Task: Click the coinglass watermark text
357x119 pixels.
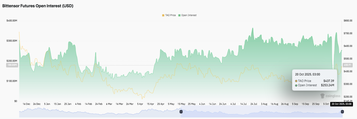Action: (x=333, y=96)
